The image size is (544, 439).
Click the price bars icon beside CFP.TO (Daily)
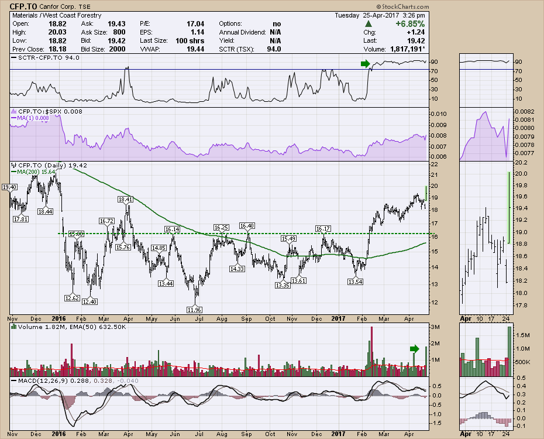coord(13,165)
